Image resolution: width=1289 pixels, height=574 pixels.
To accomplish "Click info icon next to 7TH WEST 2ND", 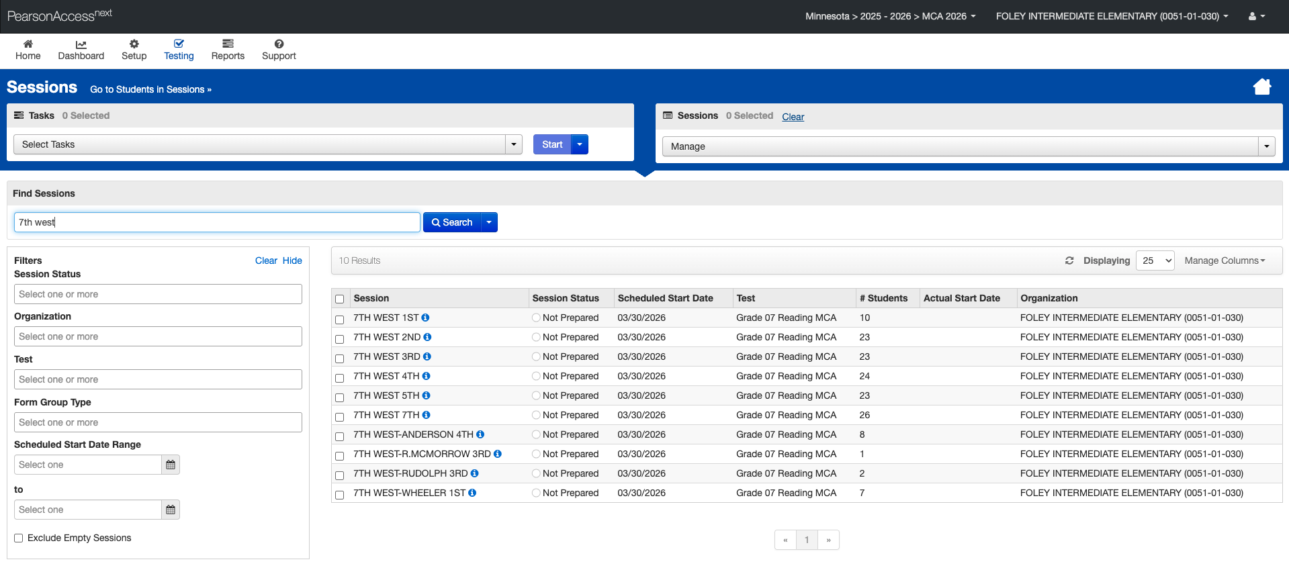I will (x=427, y=337).
